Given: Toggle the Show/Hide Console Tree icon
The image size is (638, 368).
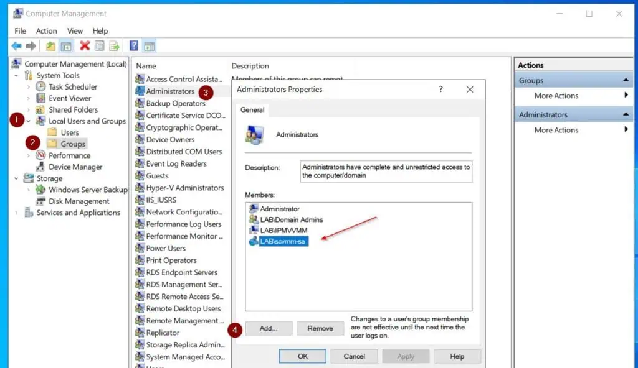Looking at the screenshot, I should tap(66, 46).
